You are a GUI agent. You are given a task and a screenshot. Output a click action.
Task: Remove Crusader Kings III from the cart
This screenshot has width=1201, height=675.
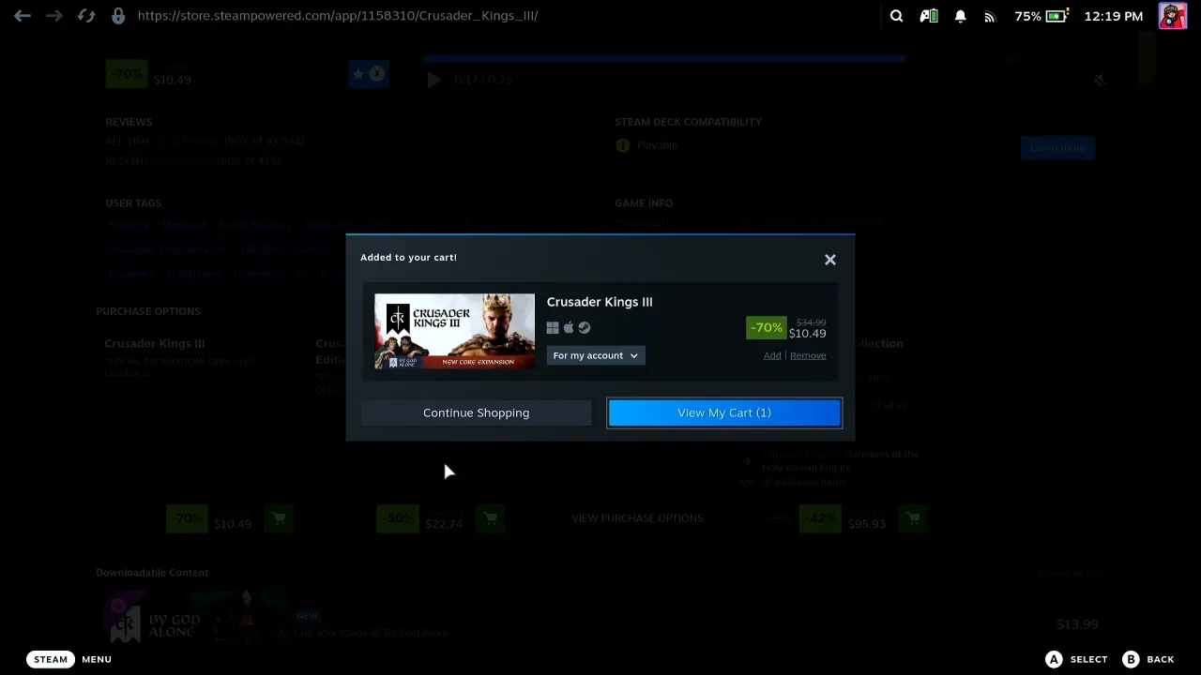(808, 355)
